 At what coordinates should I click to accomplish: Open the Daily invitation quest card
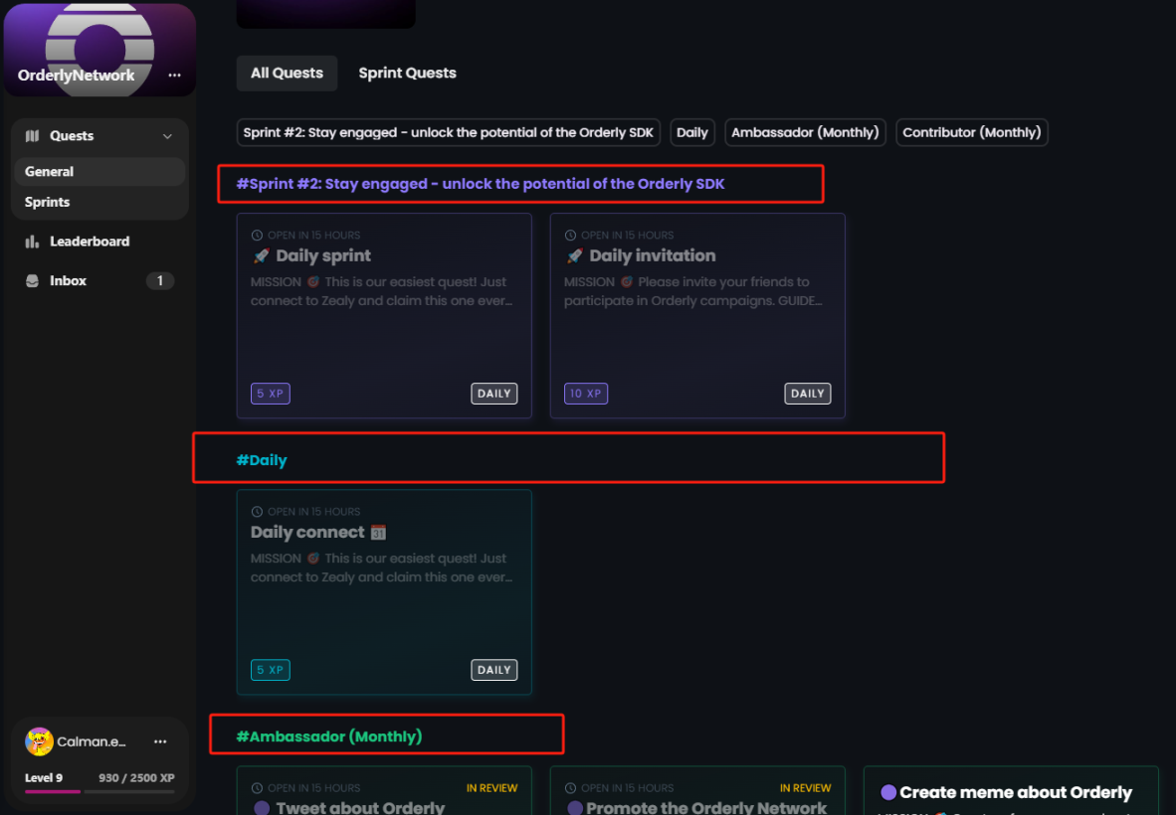(696, 315)
